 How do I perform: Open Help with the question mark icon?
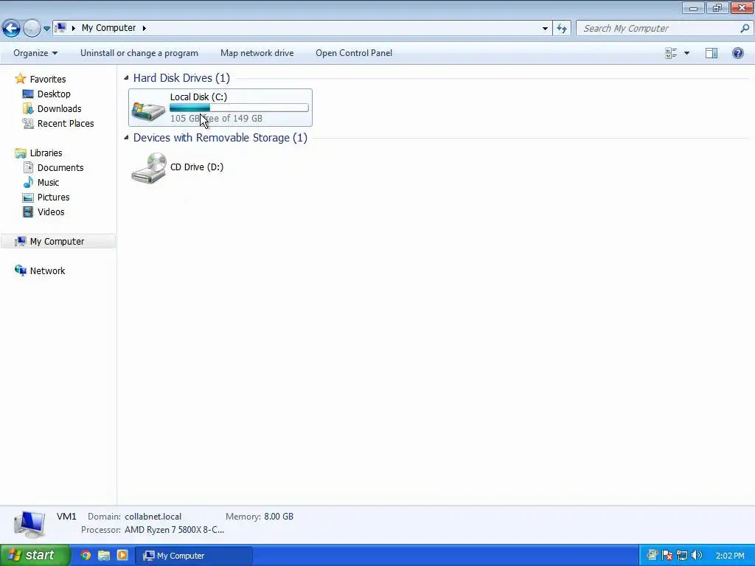click(737, 53)
